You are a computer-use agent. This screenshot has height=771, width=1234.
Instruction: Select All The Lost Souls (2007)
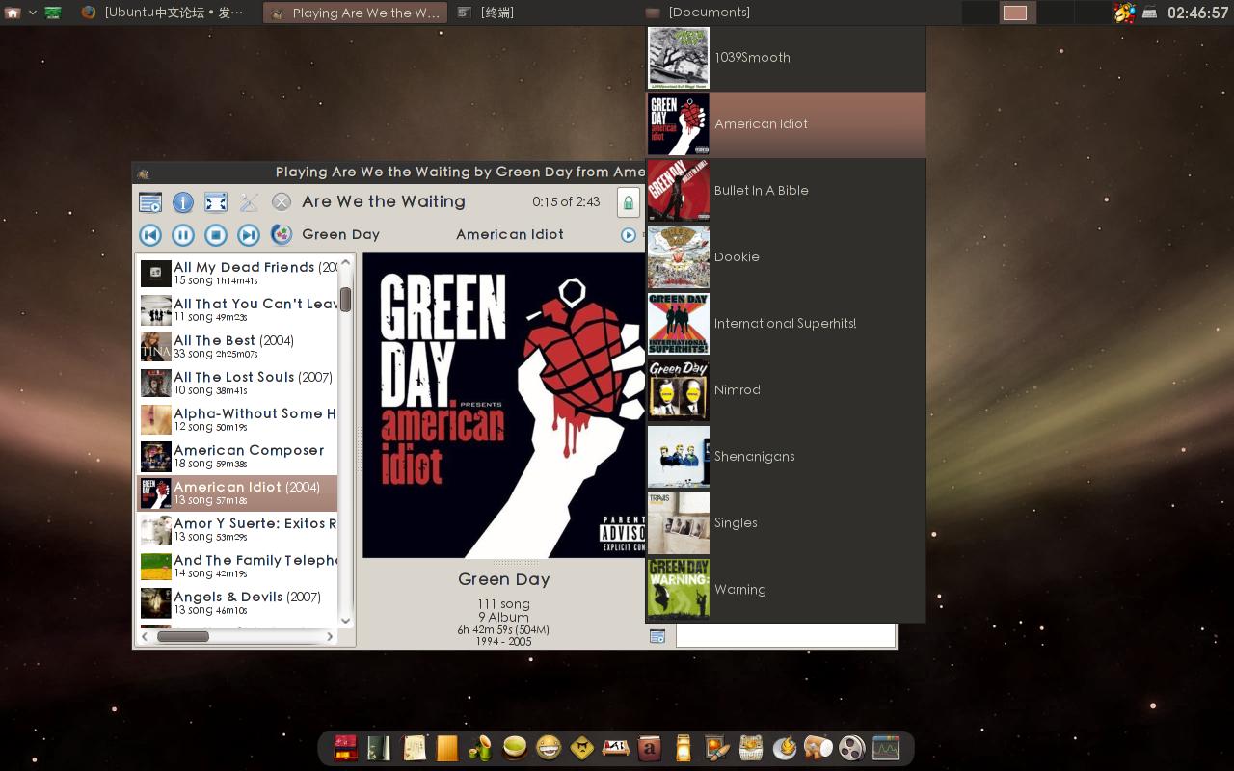pyautogui.click(x=237, y=384)
